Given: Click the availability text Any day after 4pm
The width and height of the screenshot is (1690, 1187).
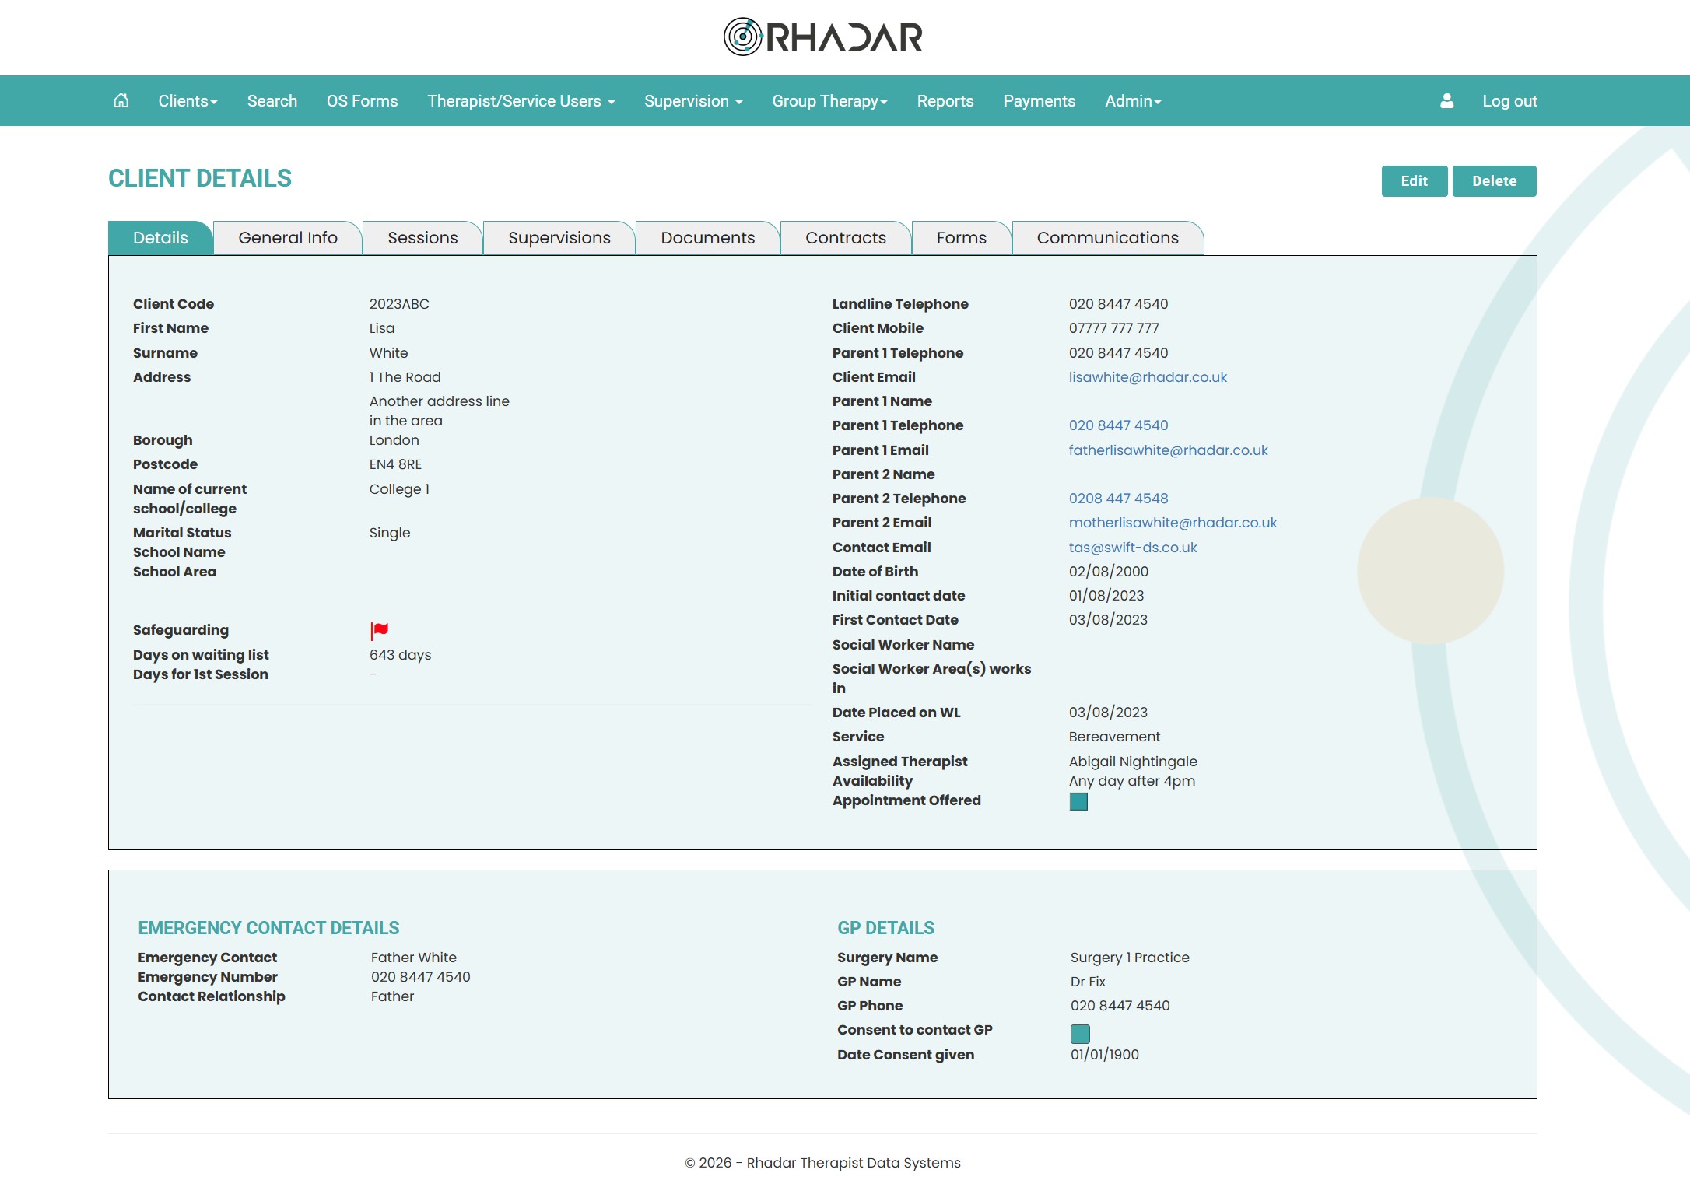Looking at the screenshot, I should 1132,781.
